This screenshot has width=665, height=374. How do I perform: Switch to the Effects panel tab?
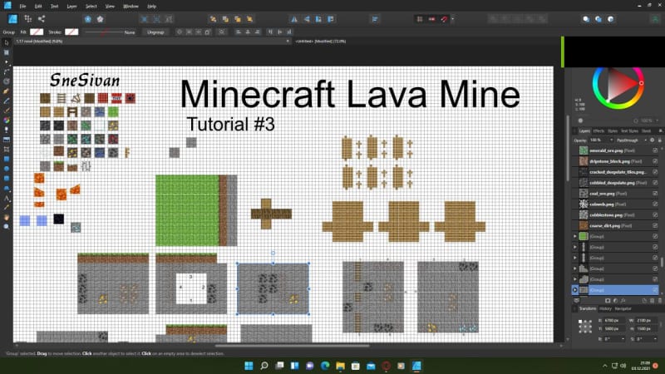[598, 131]
